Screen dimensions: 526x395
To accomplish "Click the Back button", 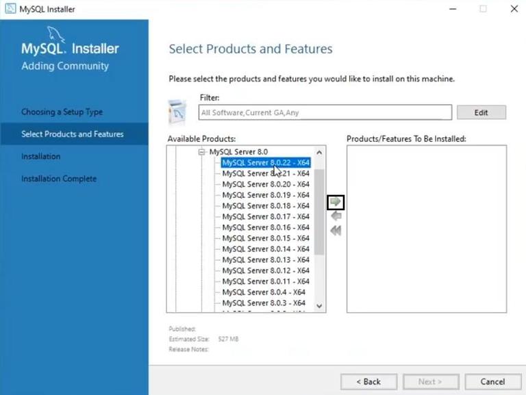I will tap(368, 381).
